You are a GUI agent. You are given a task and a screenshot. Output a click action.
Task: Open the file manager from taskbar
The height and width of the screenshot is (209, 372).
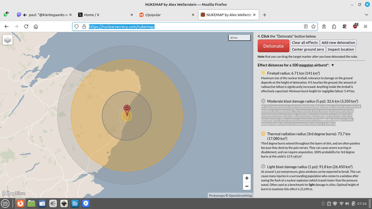[x=31, y=204]
